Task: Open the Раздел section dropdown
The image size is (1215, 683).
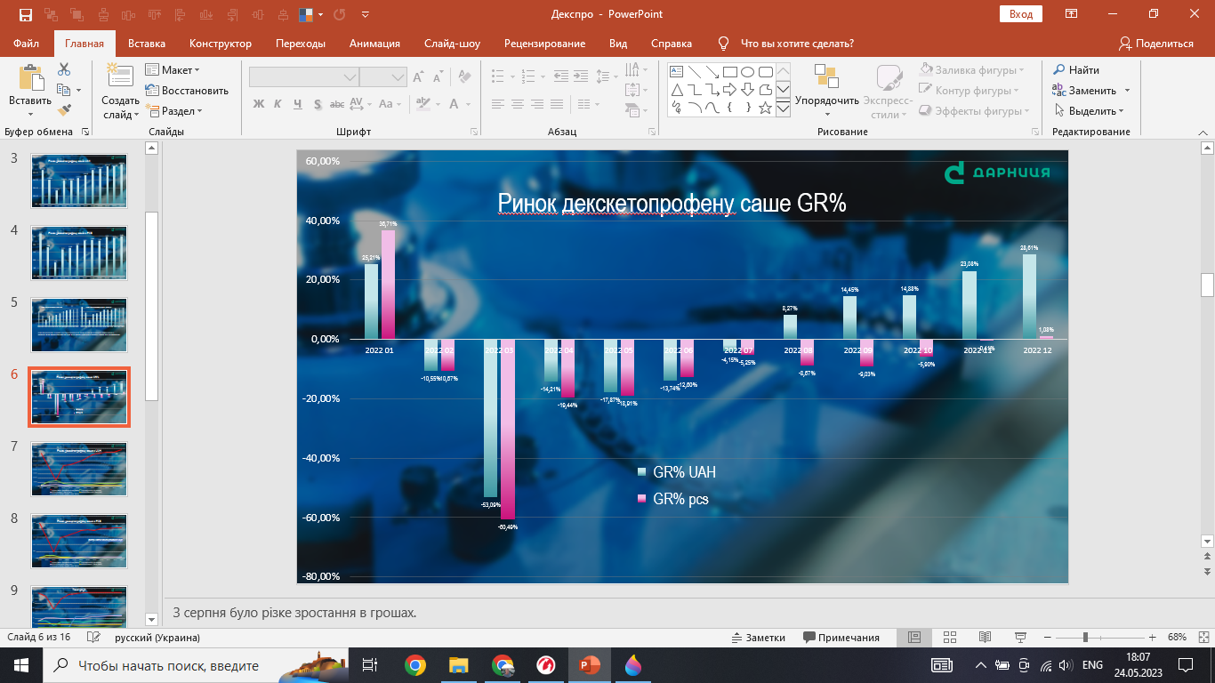Action: pos(174,111)
